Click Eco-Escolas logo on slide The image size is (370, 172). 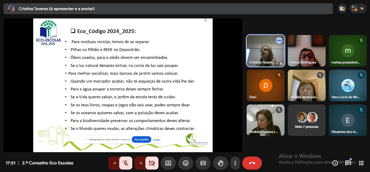pyautogui.click(x=49, y=32)
